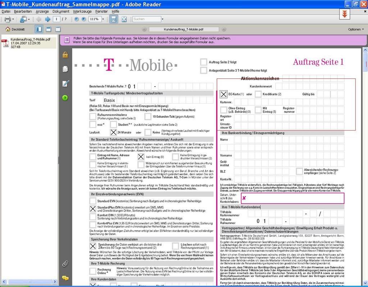Viewport: 368px width, 287px height.
Task: Open the Optionen dropdown
Action: 356,29
